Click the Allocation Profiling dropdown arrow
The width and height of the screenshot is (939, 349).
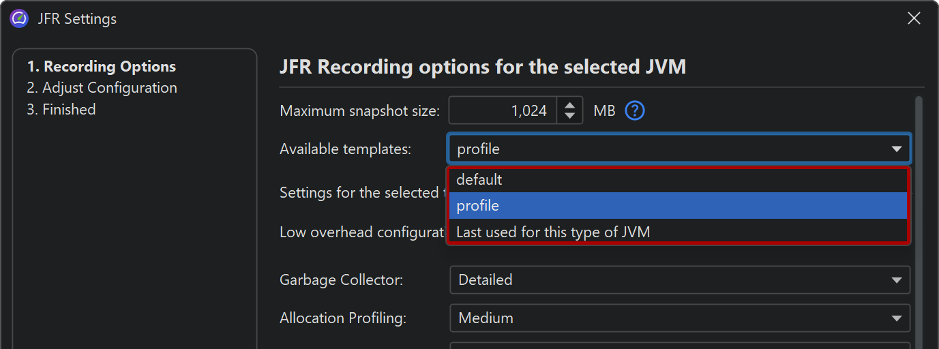896,318
